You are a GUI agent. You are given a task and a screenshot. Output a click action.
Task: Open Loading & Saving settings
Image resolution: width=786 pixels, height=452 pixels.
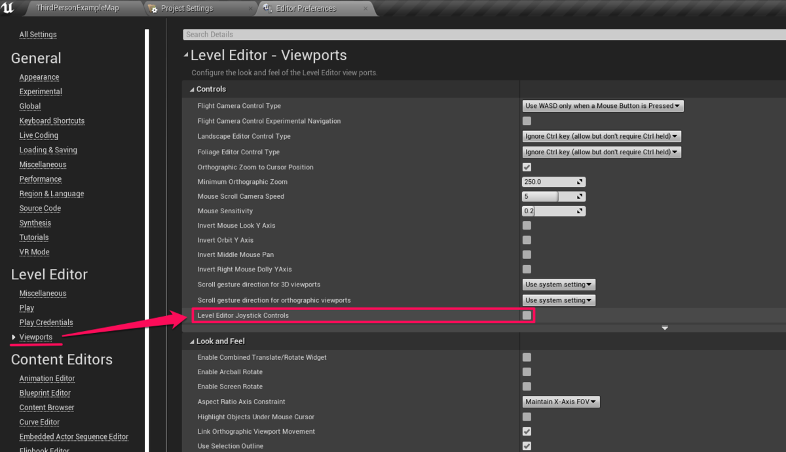tap(48, 150)
